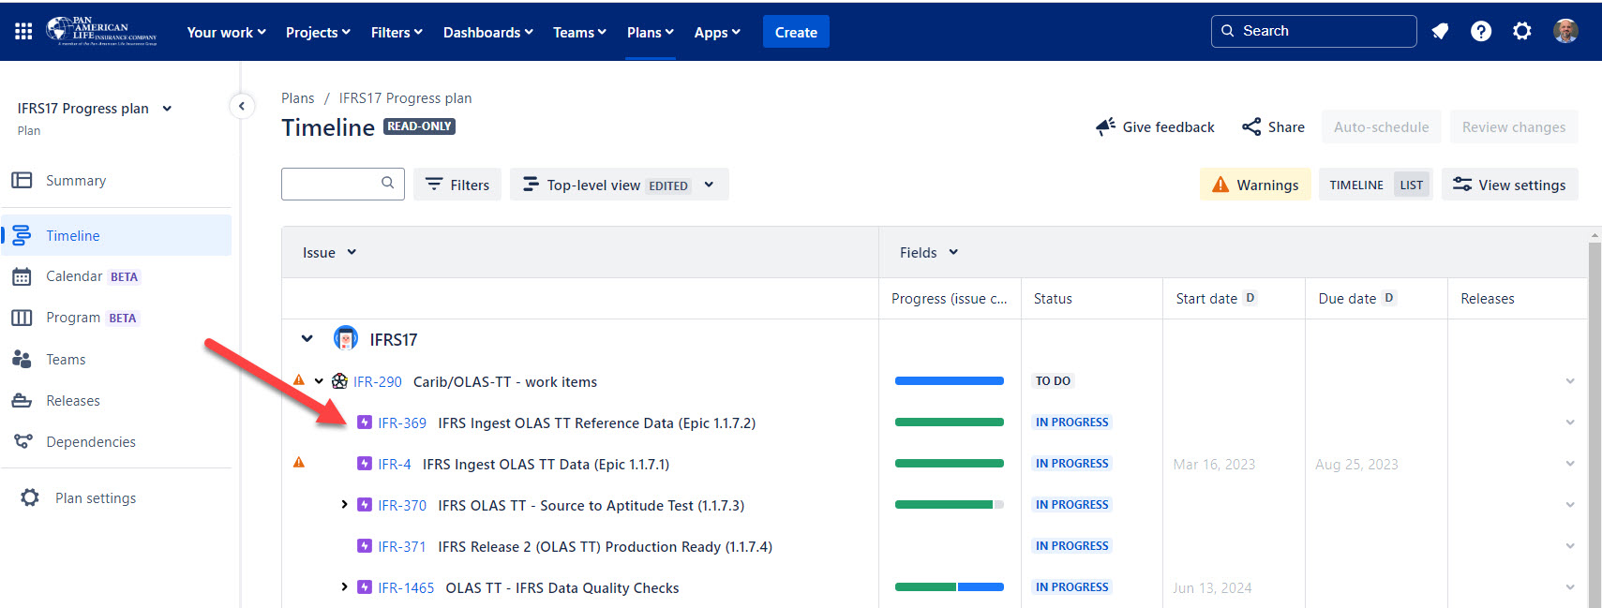Click the epic icon for IFR-369
The width and height of the screenshot is (1602, 608).
tap(365, 423)
